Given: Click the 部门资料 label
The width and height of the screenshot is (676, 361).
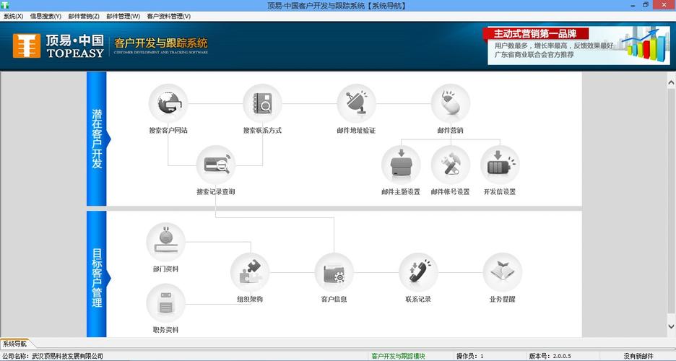Looking at the screenshot, I should coord(165,269).
